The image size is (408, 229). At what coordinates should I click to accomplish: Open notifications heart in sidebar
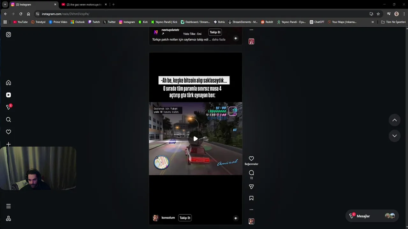(9, 132)
